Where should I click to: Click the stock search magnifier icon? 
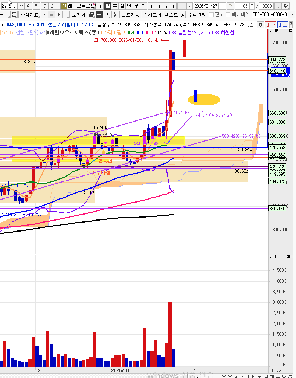point(29,6)
